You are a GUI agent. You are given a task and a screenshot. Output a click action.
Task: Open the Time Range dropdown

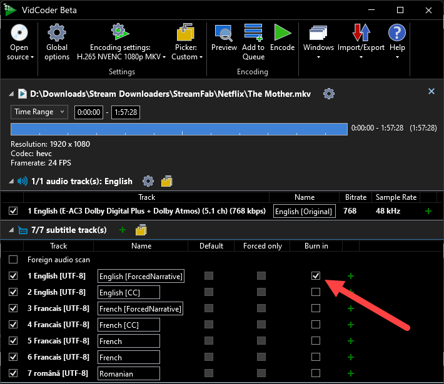(39, 112)
